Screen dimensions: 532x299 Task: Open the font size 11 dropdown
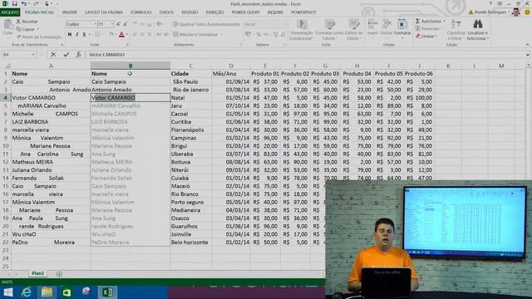(112, 24)
